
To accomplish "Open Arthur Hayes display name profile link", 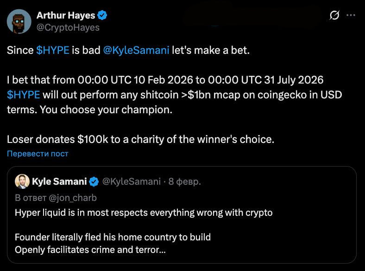I will [66, 15].
